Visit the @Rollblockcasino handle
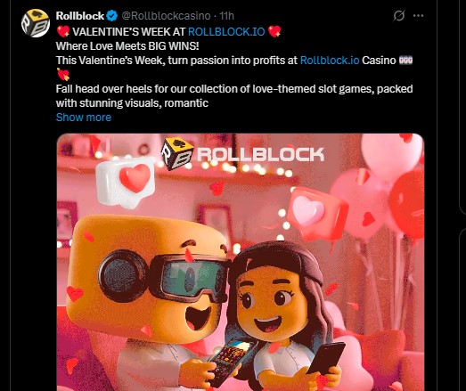This screenshot has height=391, width=466. (166, 16)
